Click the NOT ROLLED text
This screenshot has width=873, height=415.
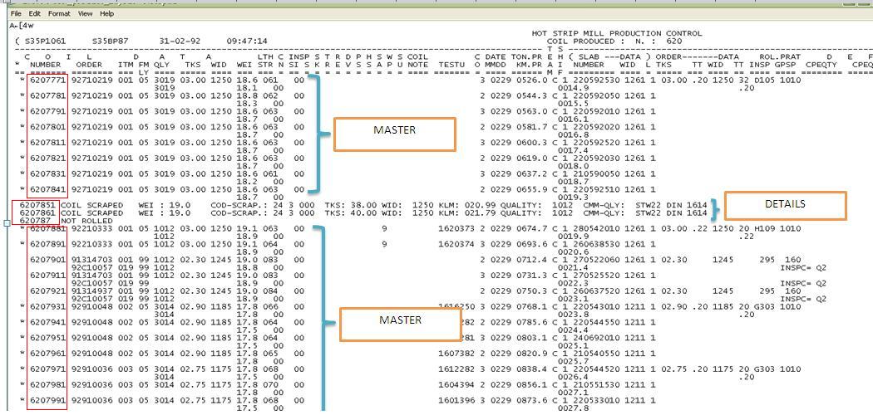click(78, 220)
